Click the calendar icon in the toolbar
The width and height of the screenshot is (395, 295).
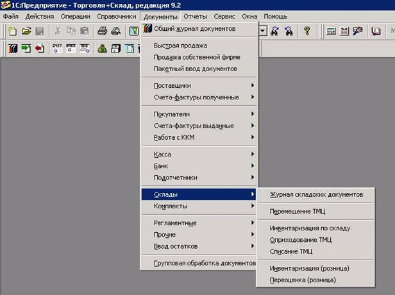point(344,31)
